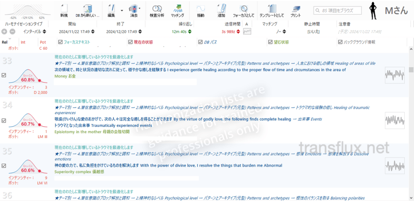The image size is (414, 201).
Task: Click entry 34 ポット value LM III
Action: click(42, 137)
